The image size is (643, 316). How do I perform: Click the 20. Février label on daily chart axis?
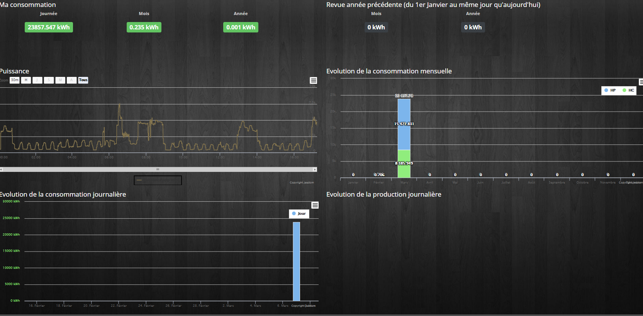pos(92,306)
